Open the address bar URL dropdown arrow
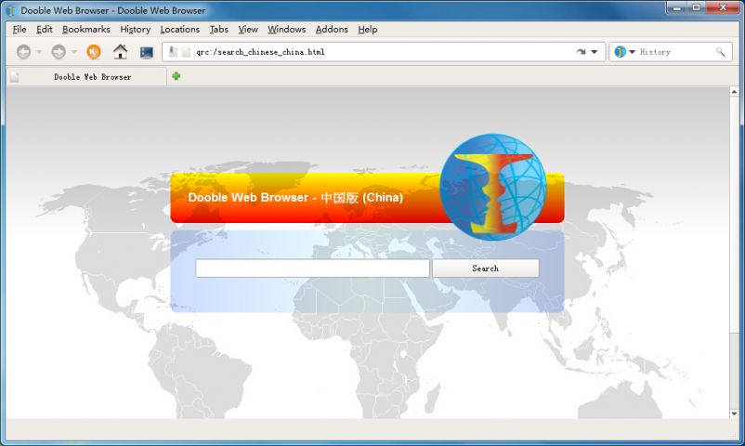 point(595,52)
